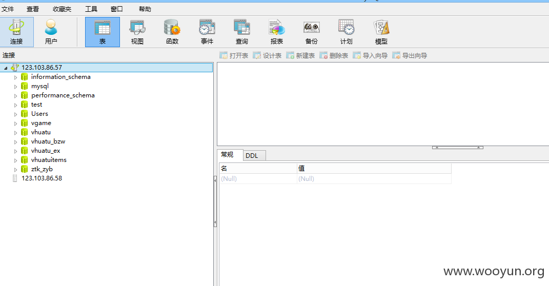This screenshot has height=286, width=549.
Task: Open the 查看 (View) menu
Action: pos(33,9)
